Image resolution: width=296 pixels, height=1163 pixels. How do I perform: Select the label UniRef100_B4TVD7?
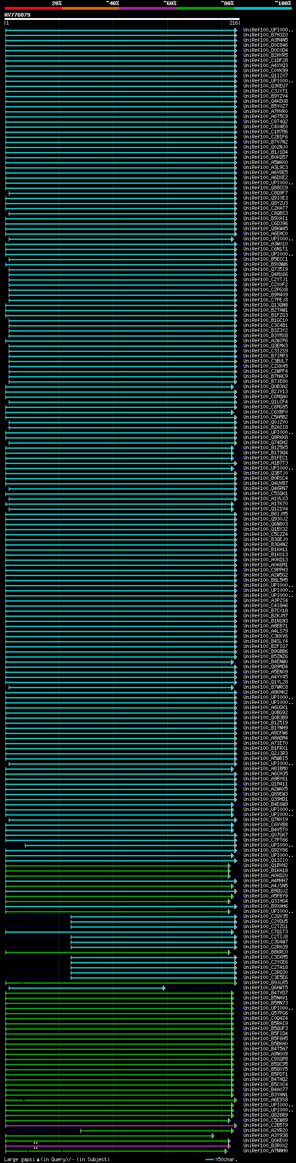click(265, 993)
